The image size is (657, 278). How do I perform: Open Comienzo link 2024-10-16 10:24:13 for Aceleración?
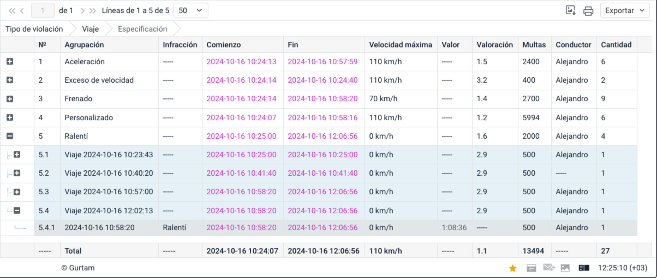tap(241, 62)
